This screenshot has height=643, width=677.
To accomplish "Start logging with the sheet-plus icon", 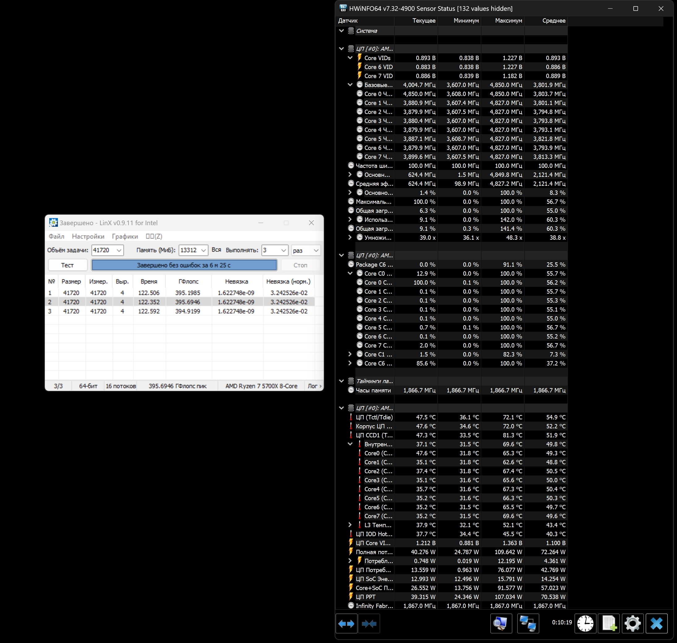I will click(609, 623).
